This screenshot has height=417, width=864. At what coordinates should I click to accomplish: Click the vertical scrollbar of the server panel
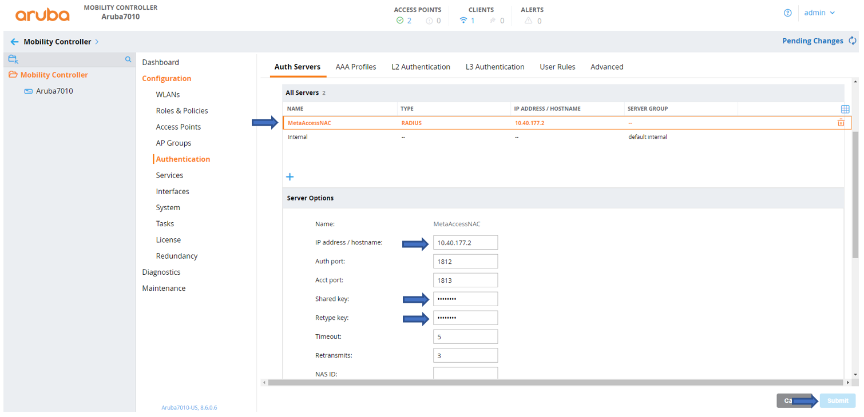click(855, 194)
